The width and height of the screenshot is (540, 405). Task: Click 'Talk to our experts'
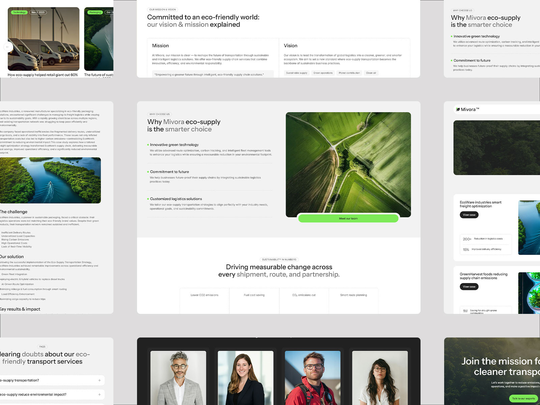pos(523,398)
